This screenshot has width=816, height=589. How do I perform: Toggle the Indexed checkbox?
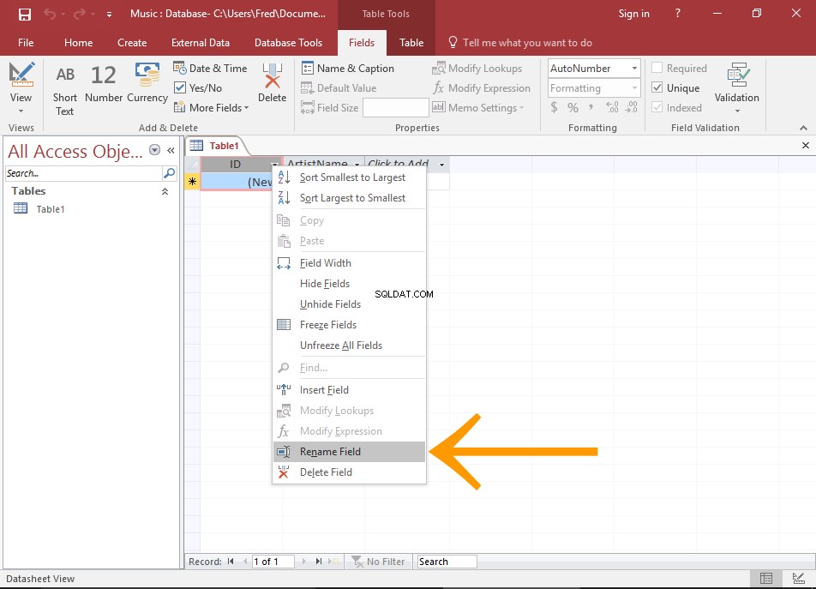[657, 107]
